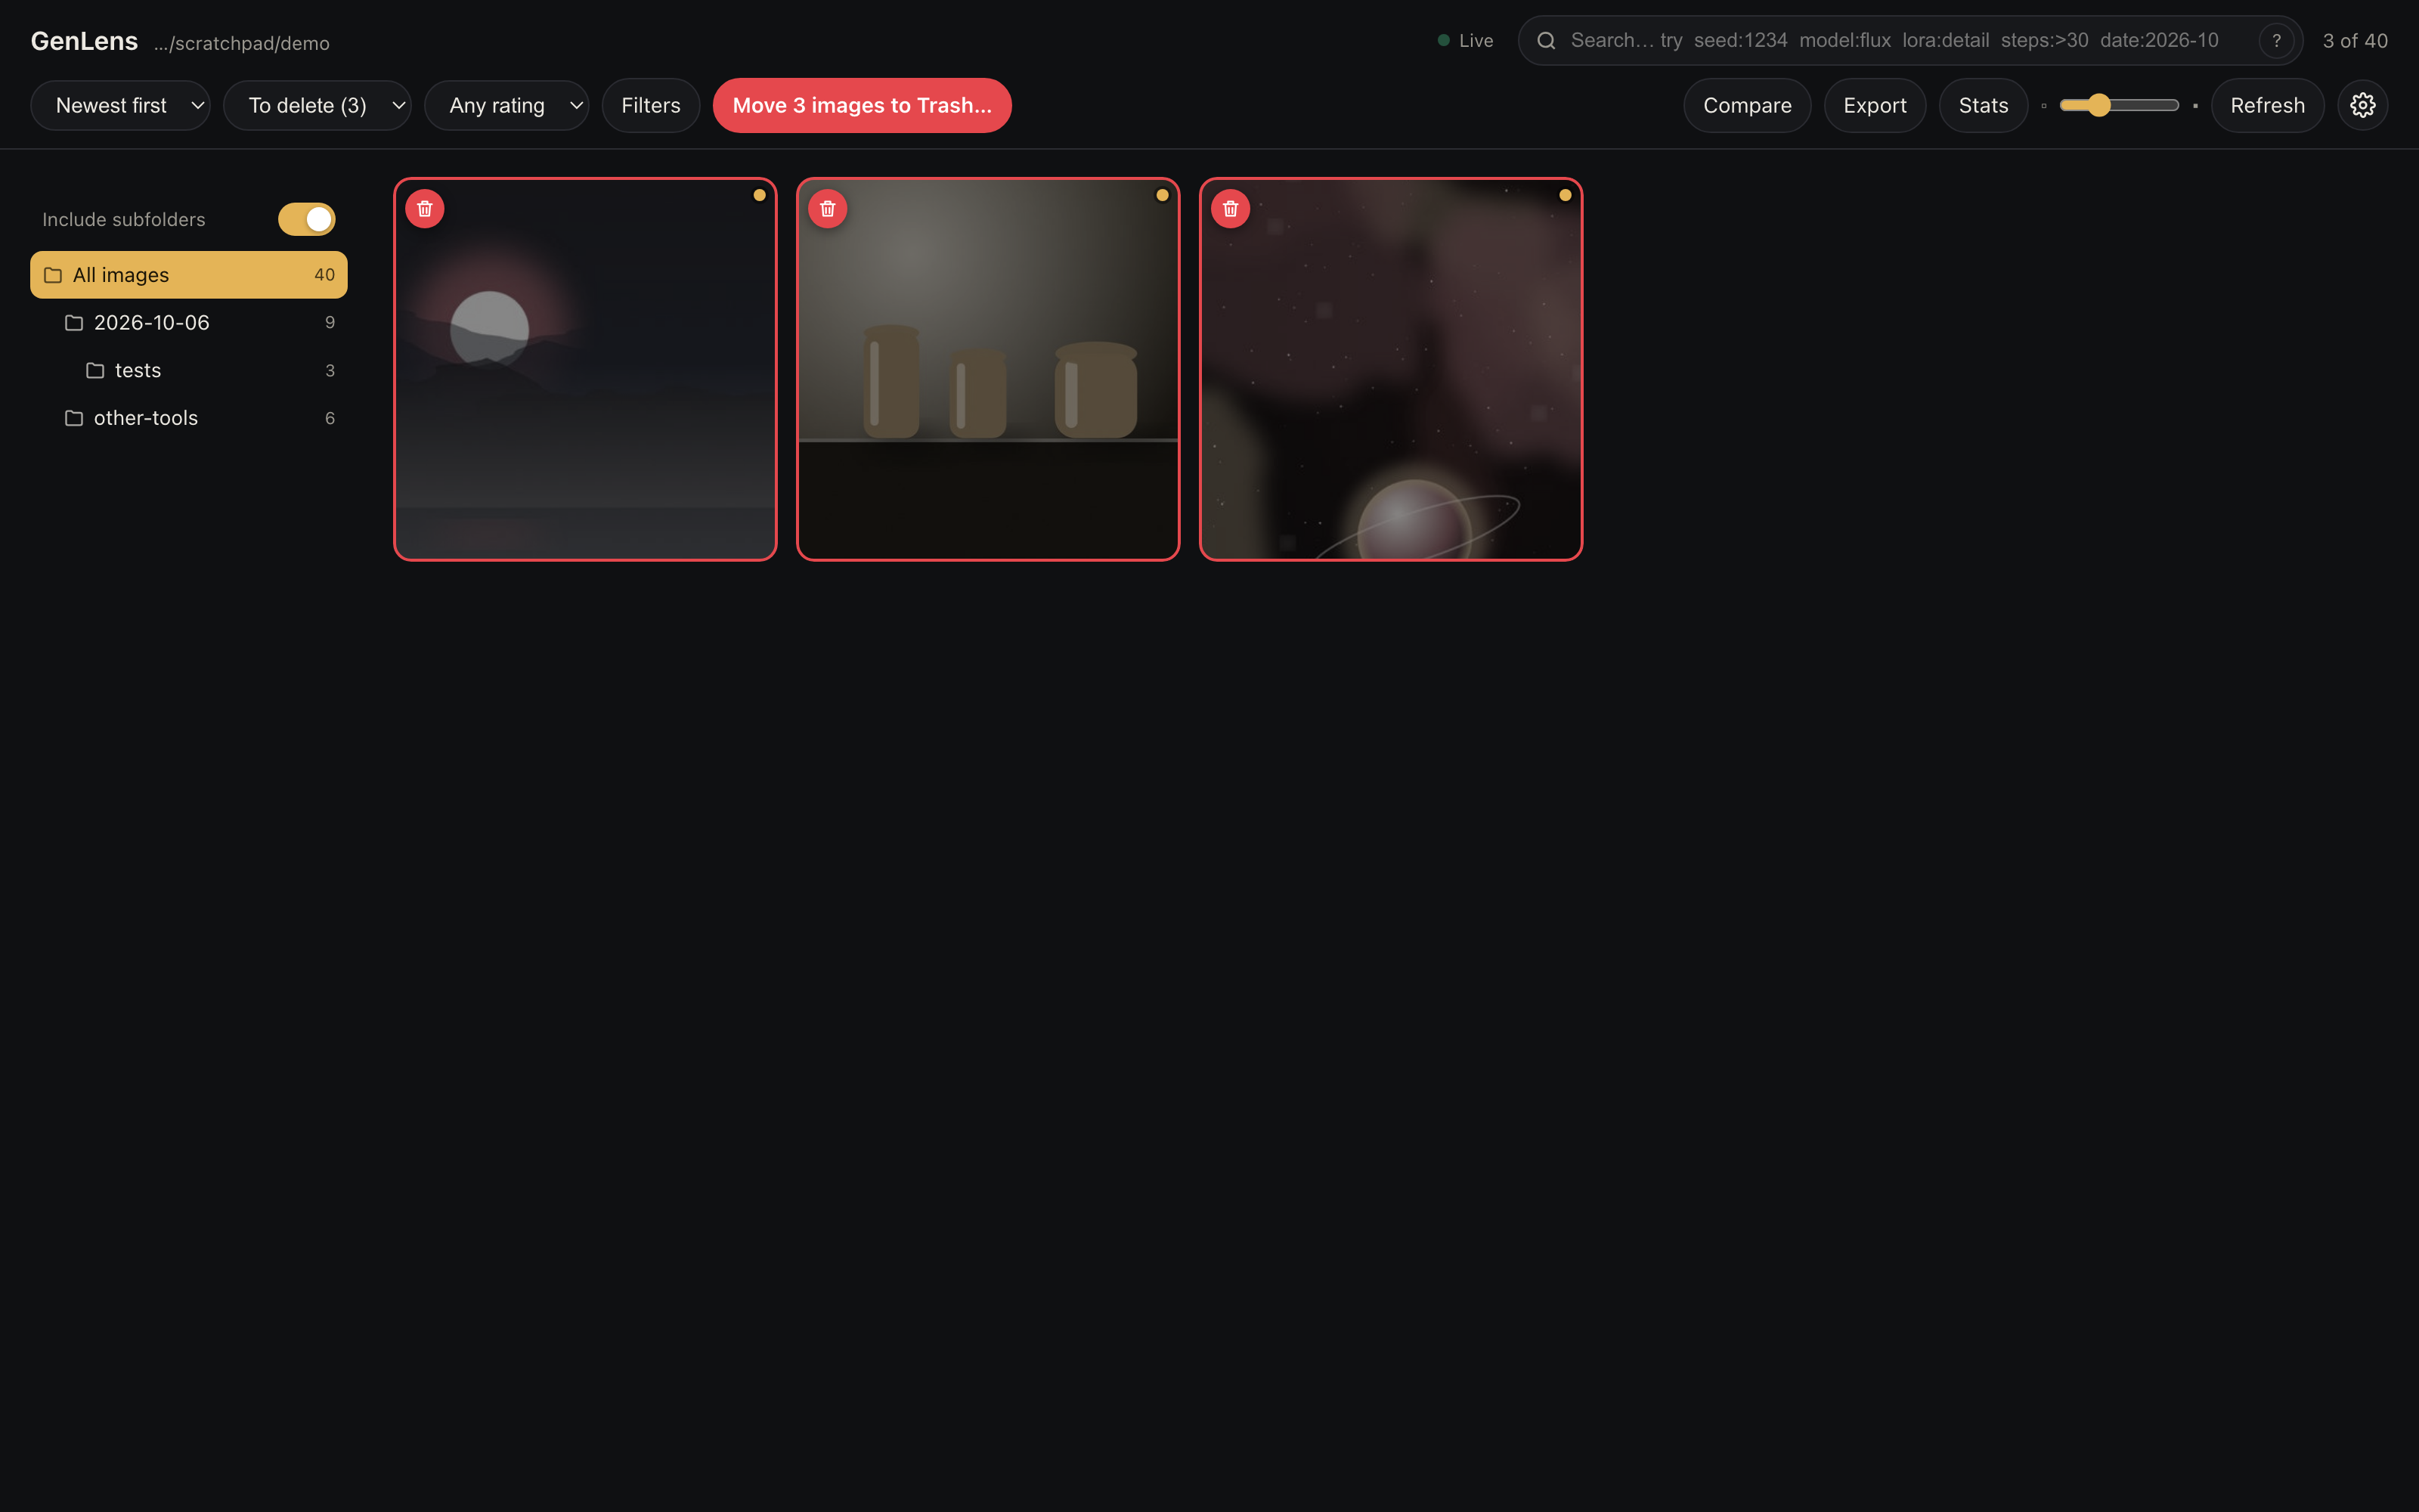Adjust the thumbnail size slider
This screenshot has width=2419, height=1512.
(x=2119, y=105)
